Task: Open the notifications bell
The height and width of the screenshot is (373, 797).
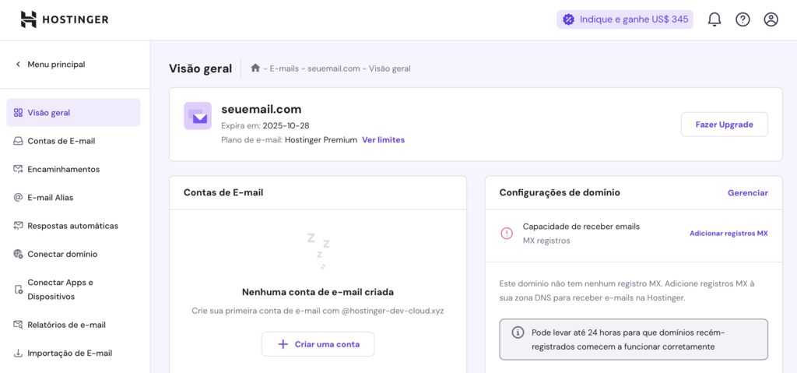Action: tap(714, 19)
